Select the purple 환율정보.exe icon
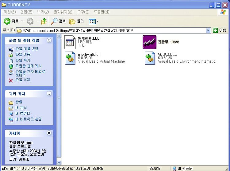 [149, 42]
